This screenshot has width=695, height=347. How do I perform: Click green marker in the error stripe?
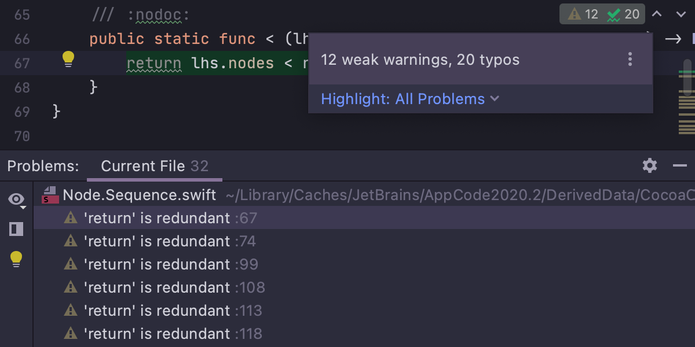point(687,72)
